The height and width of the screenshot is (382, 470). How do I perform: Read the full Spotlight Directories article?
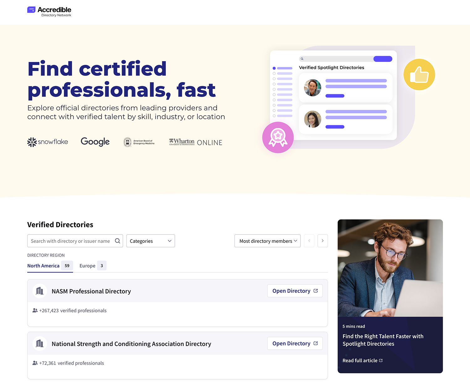click(x=363, y=360)
